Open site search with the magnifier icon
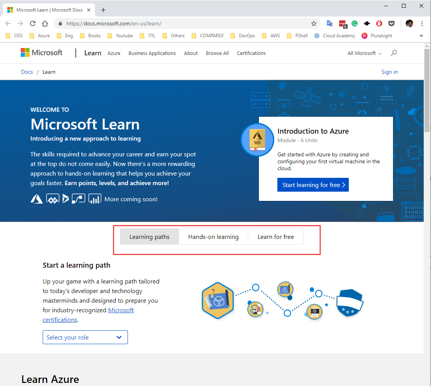 [394, 53]
